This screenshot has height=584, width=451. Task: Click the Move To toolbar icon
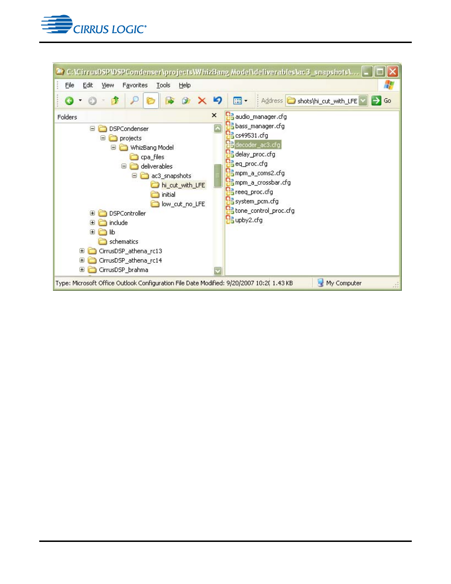pyautogui.click(x=170, y=101)
